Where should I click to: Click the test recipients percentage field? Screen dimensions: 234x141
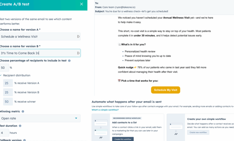pyautogui.click(x=4, y=68)
